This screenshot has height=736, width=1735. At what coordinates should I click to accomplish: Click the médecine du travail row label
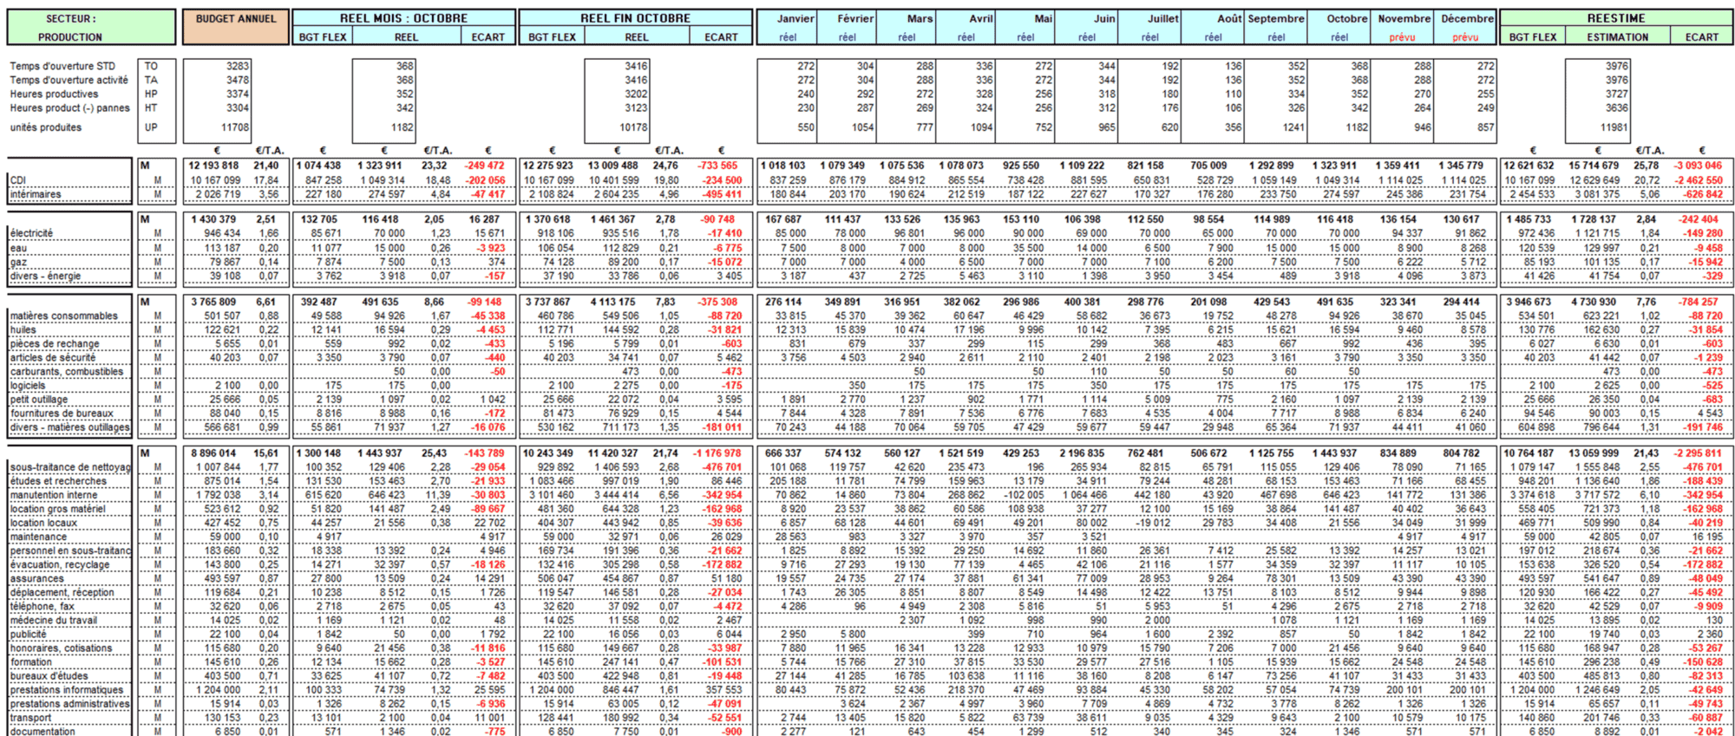[54, 620]
